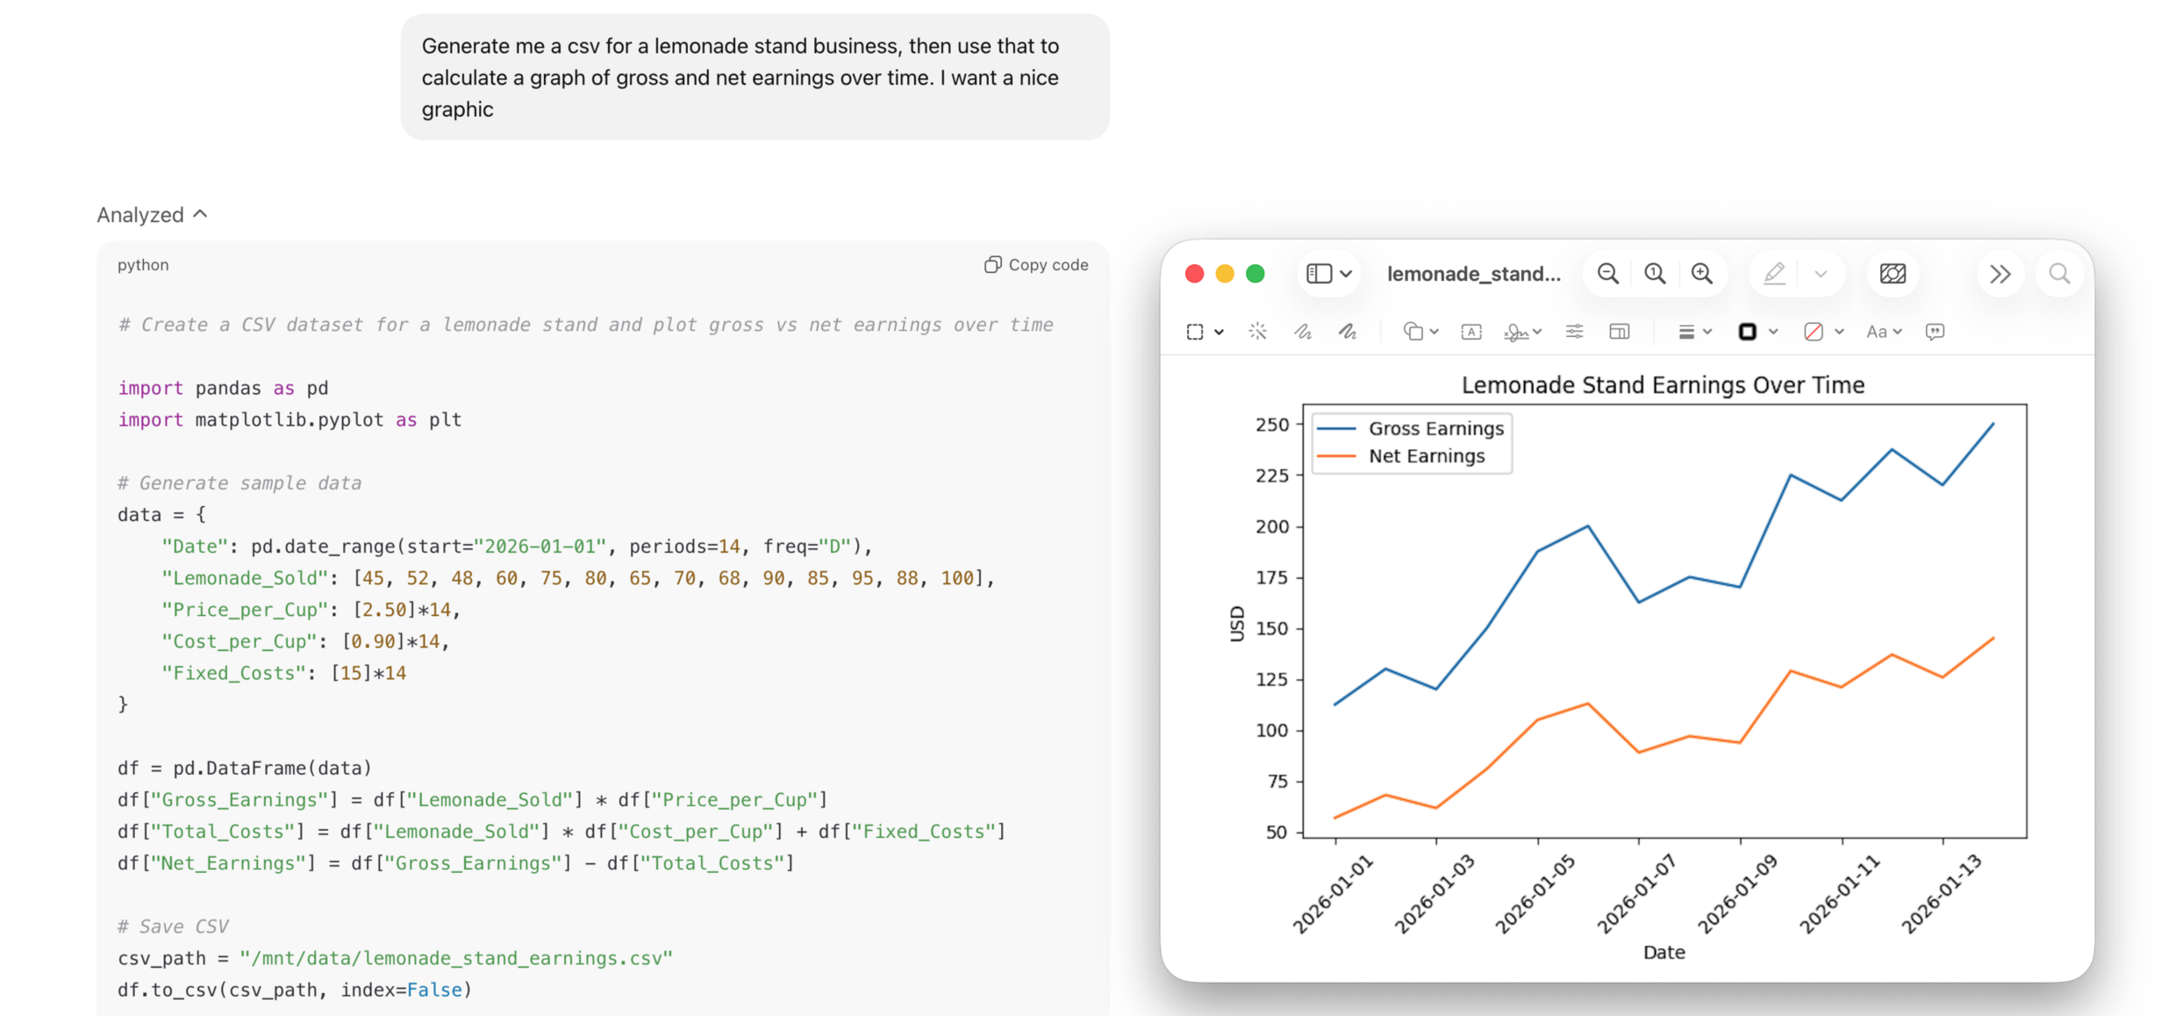The height and width of the screenshot is (1016, 2161).
Task: Open the Shapes tool menu
Action: [x=1420, y=332]
